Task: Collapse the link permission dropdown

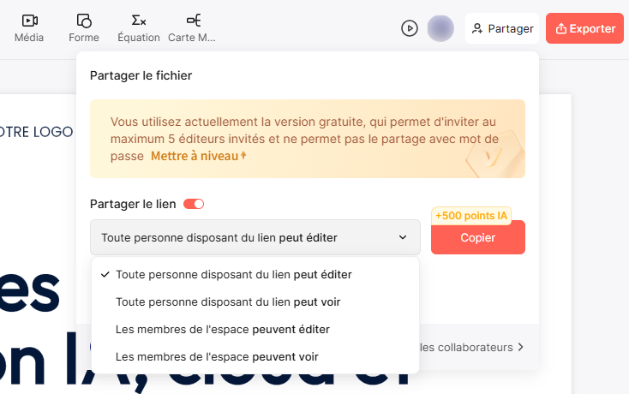Action: (255, 237)
